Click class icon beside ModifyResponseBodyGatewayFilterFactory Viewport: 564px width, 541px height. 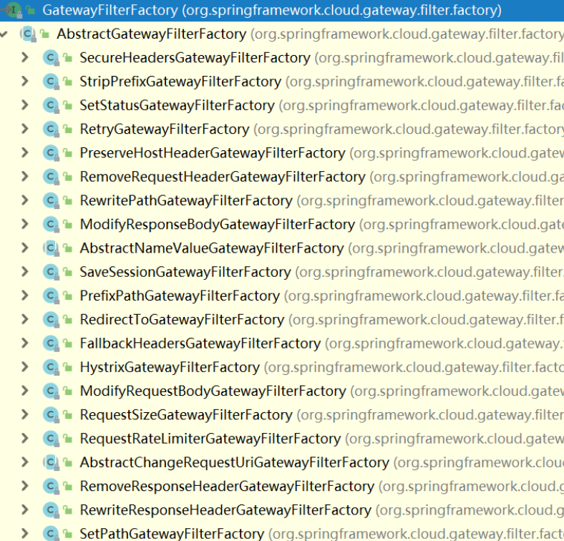51,224
